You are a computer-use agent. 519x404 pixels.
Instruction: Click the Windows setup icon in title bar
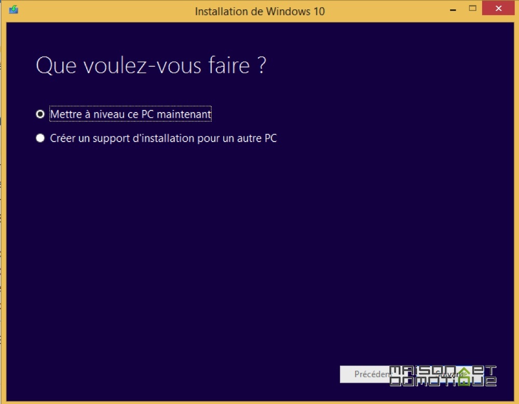13,9
